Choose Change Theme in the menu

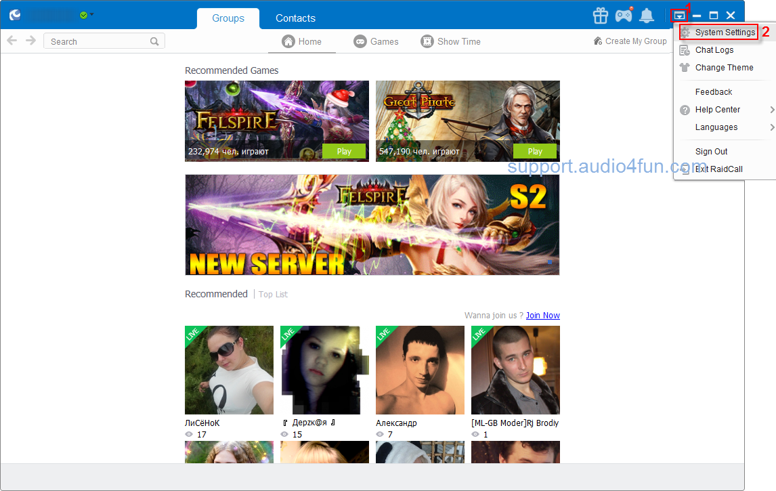coord(723,68)
